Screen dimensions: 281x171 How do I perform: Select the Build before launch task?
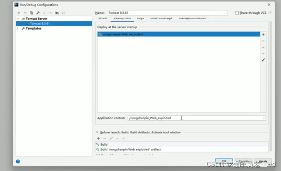click(182, 144)
